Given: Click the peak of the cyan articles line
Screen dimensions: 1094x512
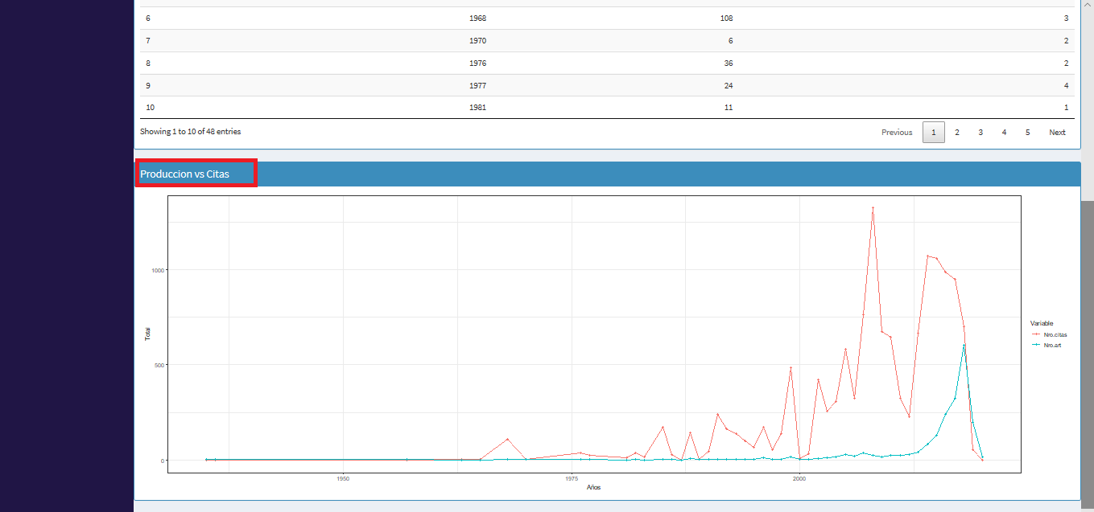Looking at the screenshot, I should click(964, 346).
